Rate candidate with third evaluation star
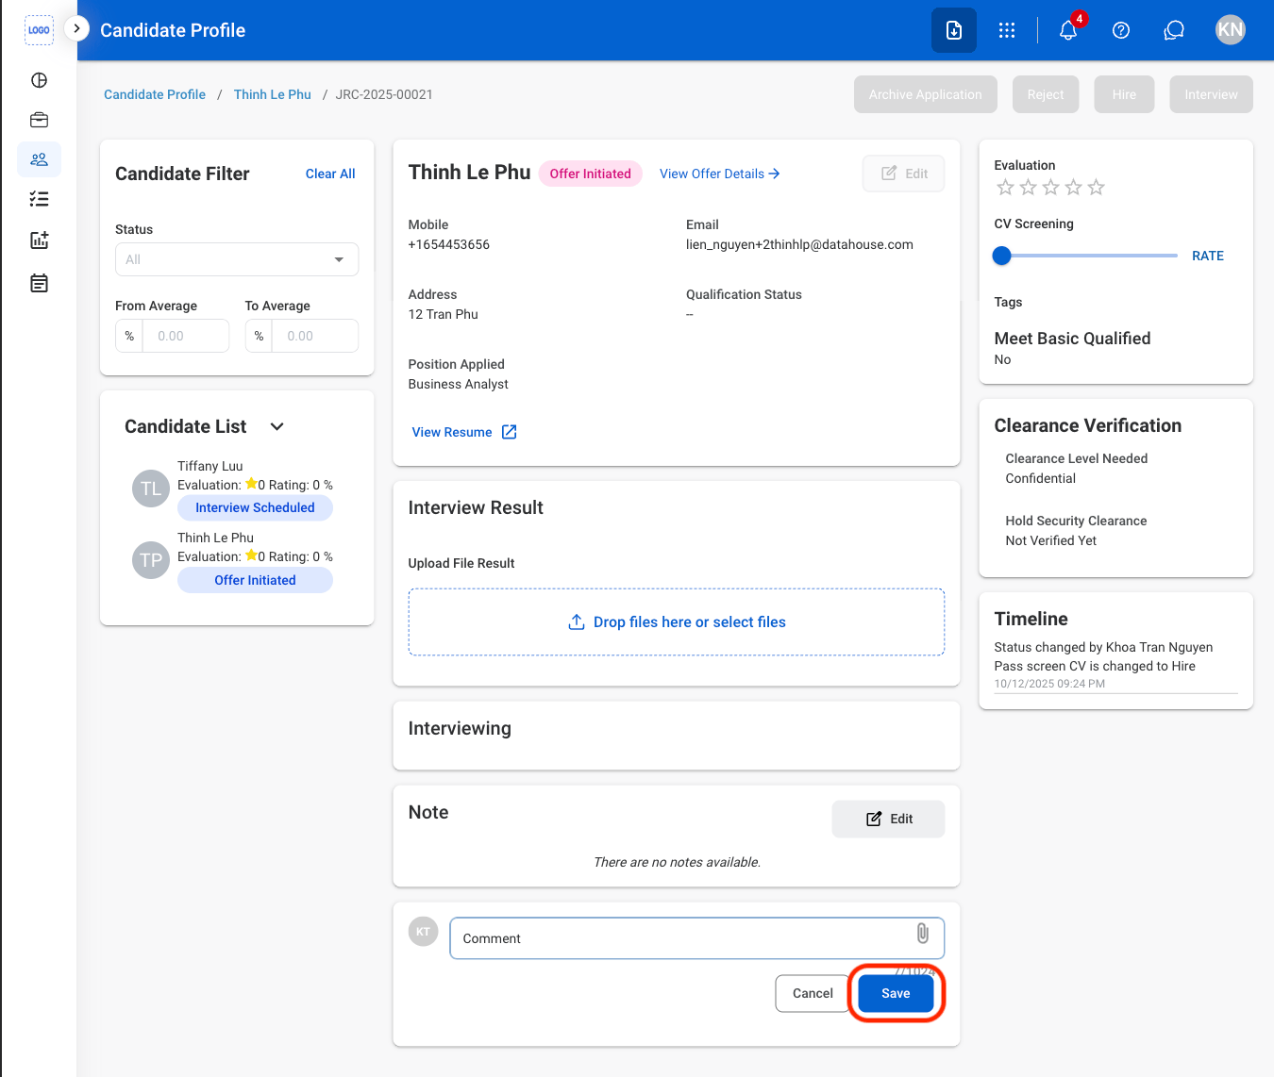Image resolution: width=1274 pixels, height=1077 pixels. click(1050, 188)
